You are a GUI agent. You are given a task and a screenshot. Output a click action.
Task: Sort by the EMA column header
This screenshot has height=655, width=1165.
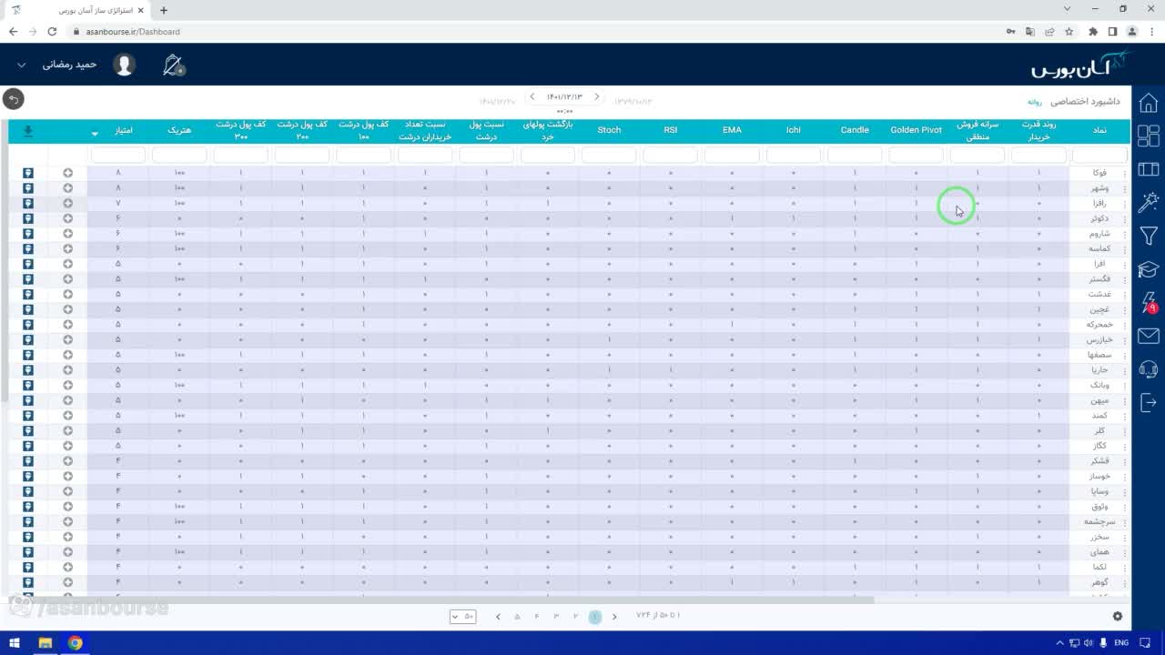coord(732,130)
